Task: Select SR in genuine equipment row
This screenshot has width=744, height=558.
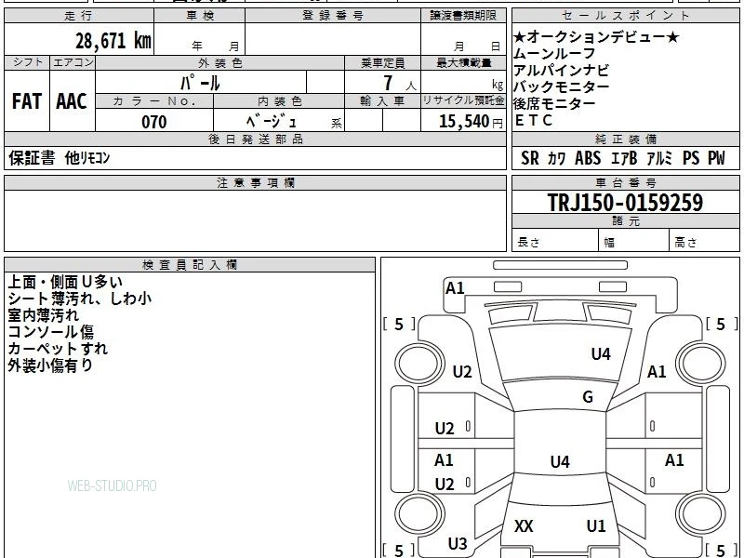Action: (530, 158)
